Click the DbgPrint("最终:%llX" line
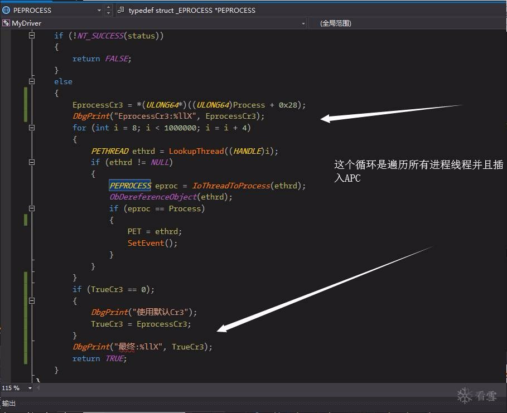 coord(143,347)
